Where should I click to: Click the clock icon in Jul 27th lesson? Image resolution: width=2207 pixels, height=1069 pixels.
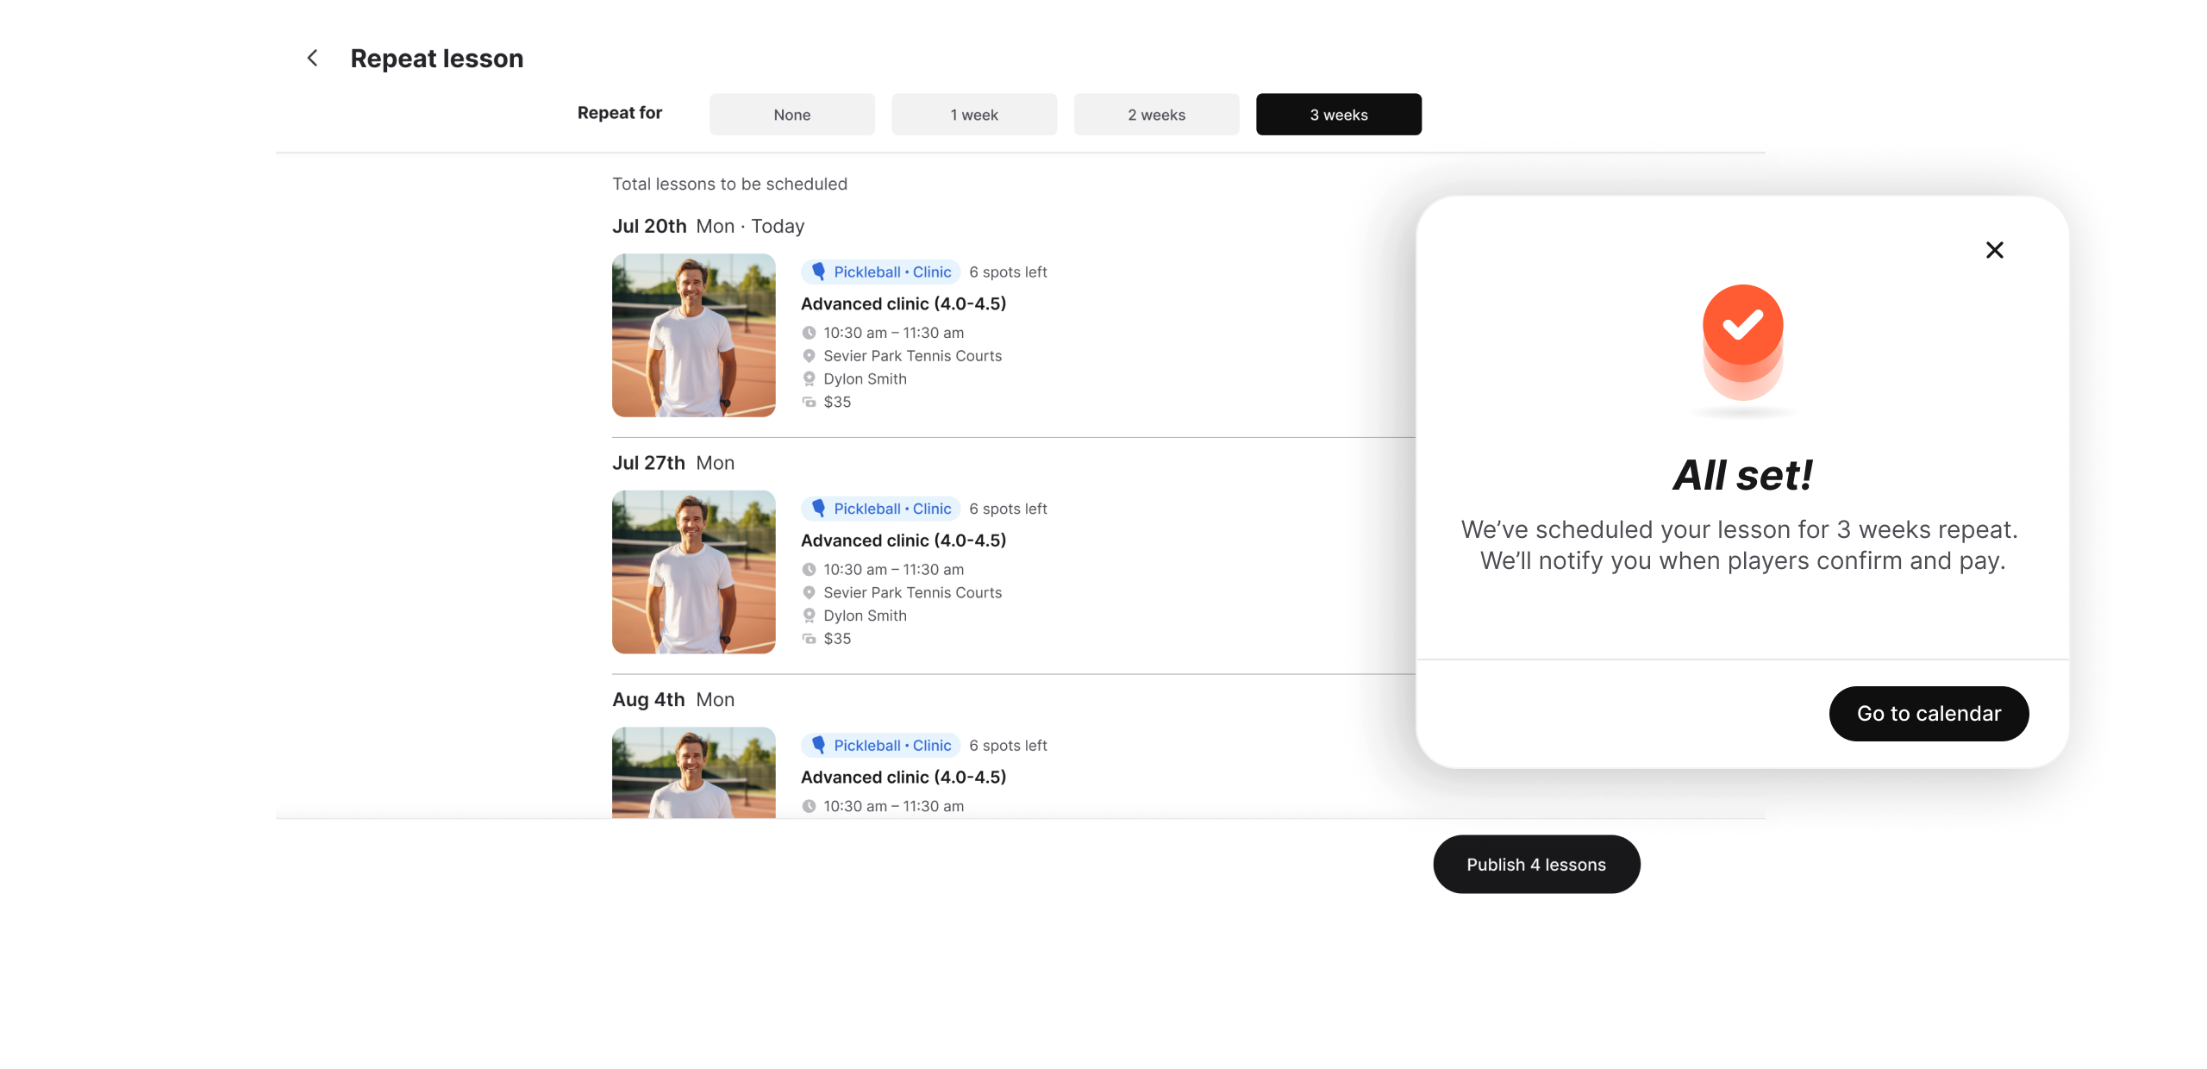pos(809,570)
